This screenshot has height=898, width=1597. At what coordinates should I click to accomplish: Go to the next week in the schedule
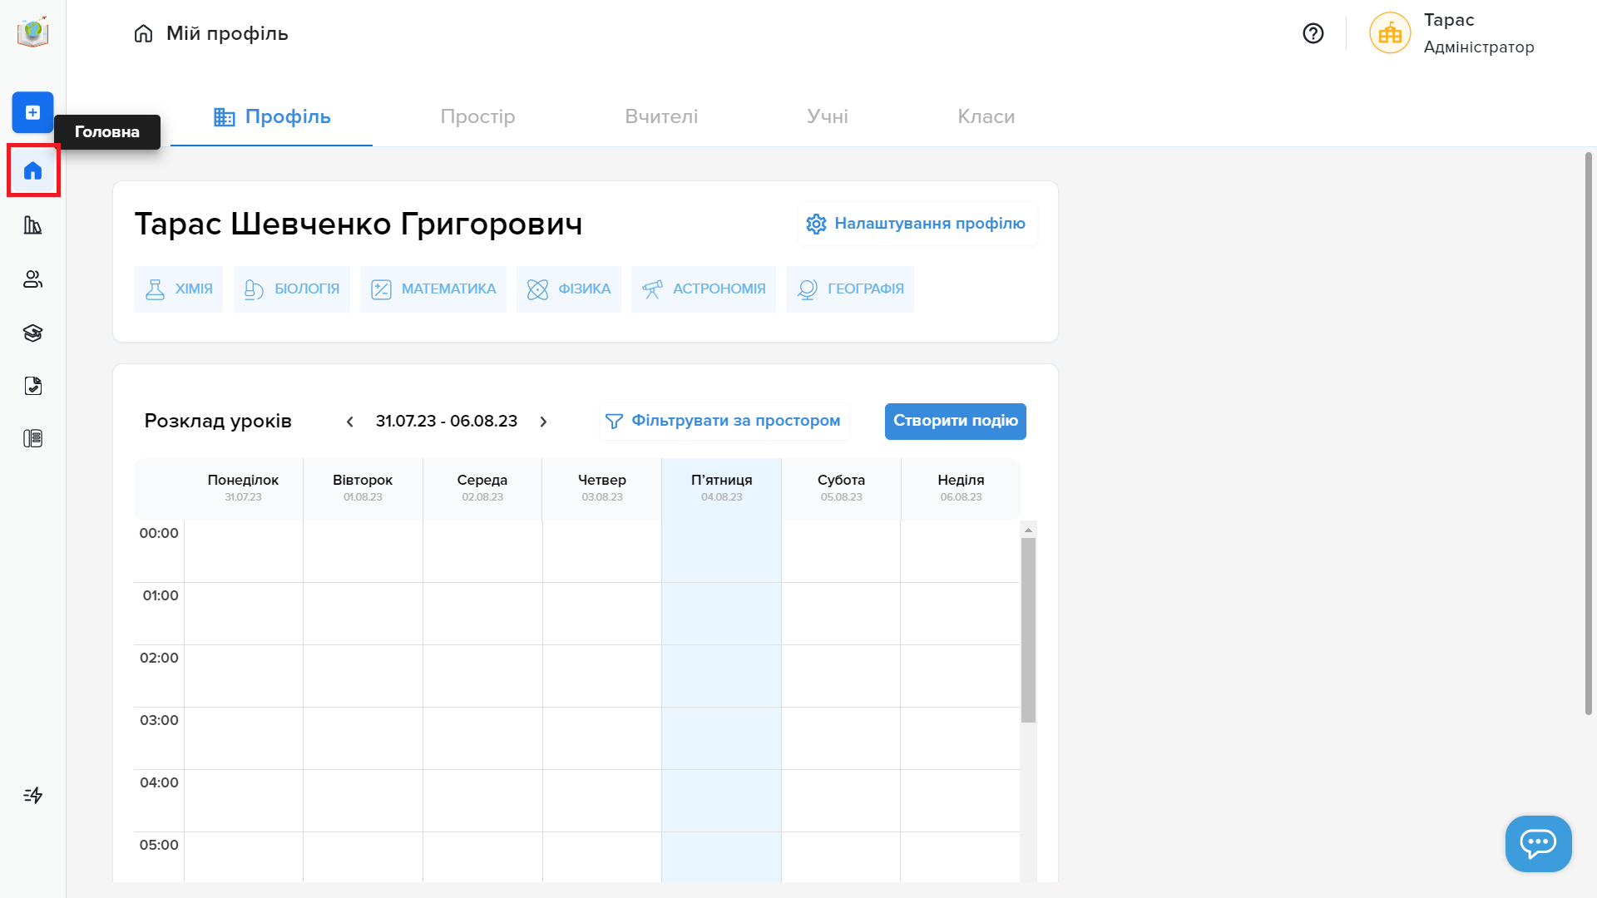(x=543, y=422)
